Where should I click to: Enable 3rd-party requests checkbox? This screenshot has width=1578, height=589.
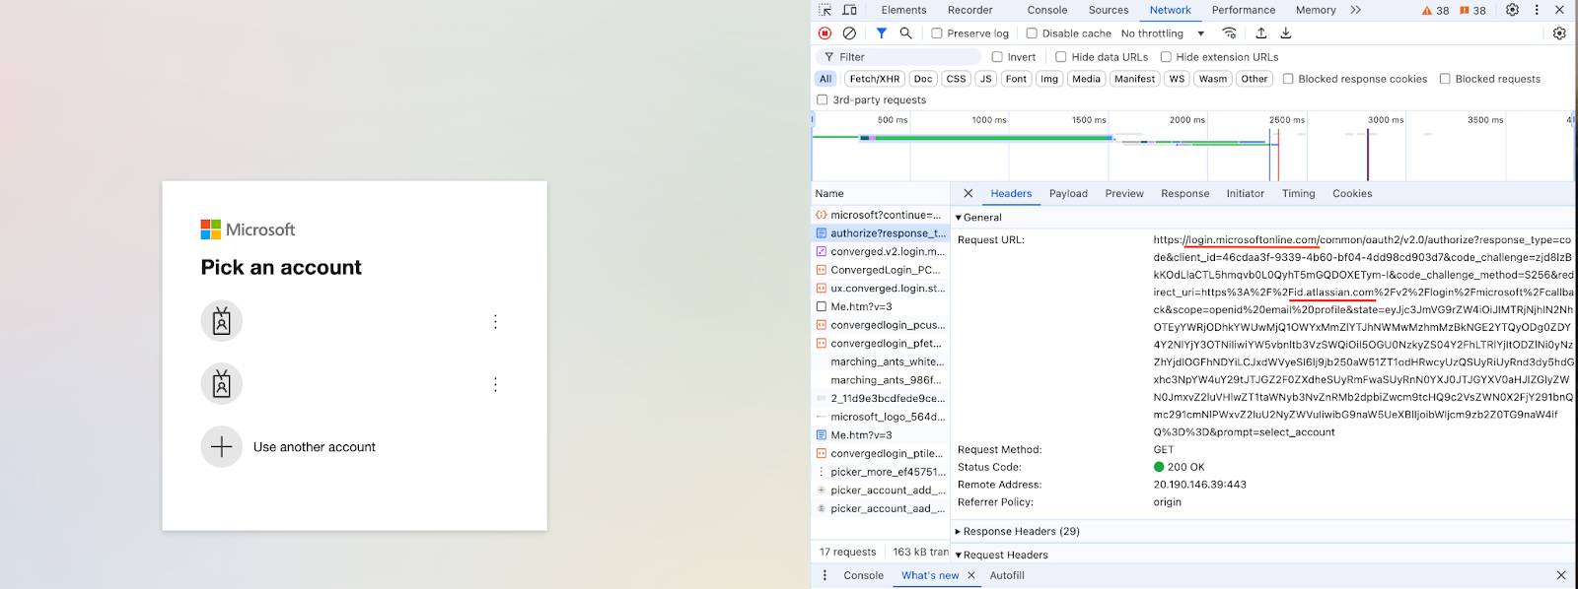coord(823,99)
